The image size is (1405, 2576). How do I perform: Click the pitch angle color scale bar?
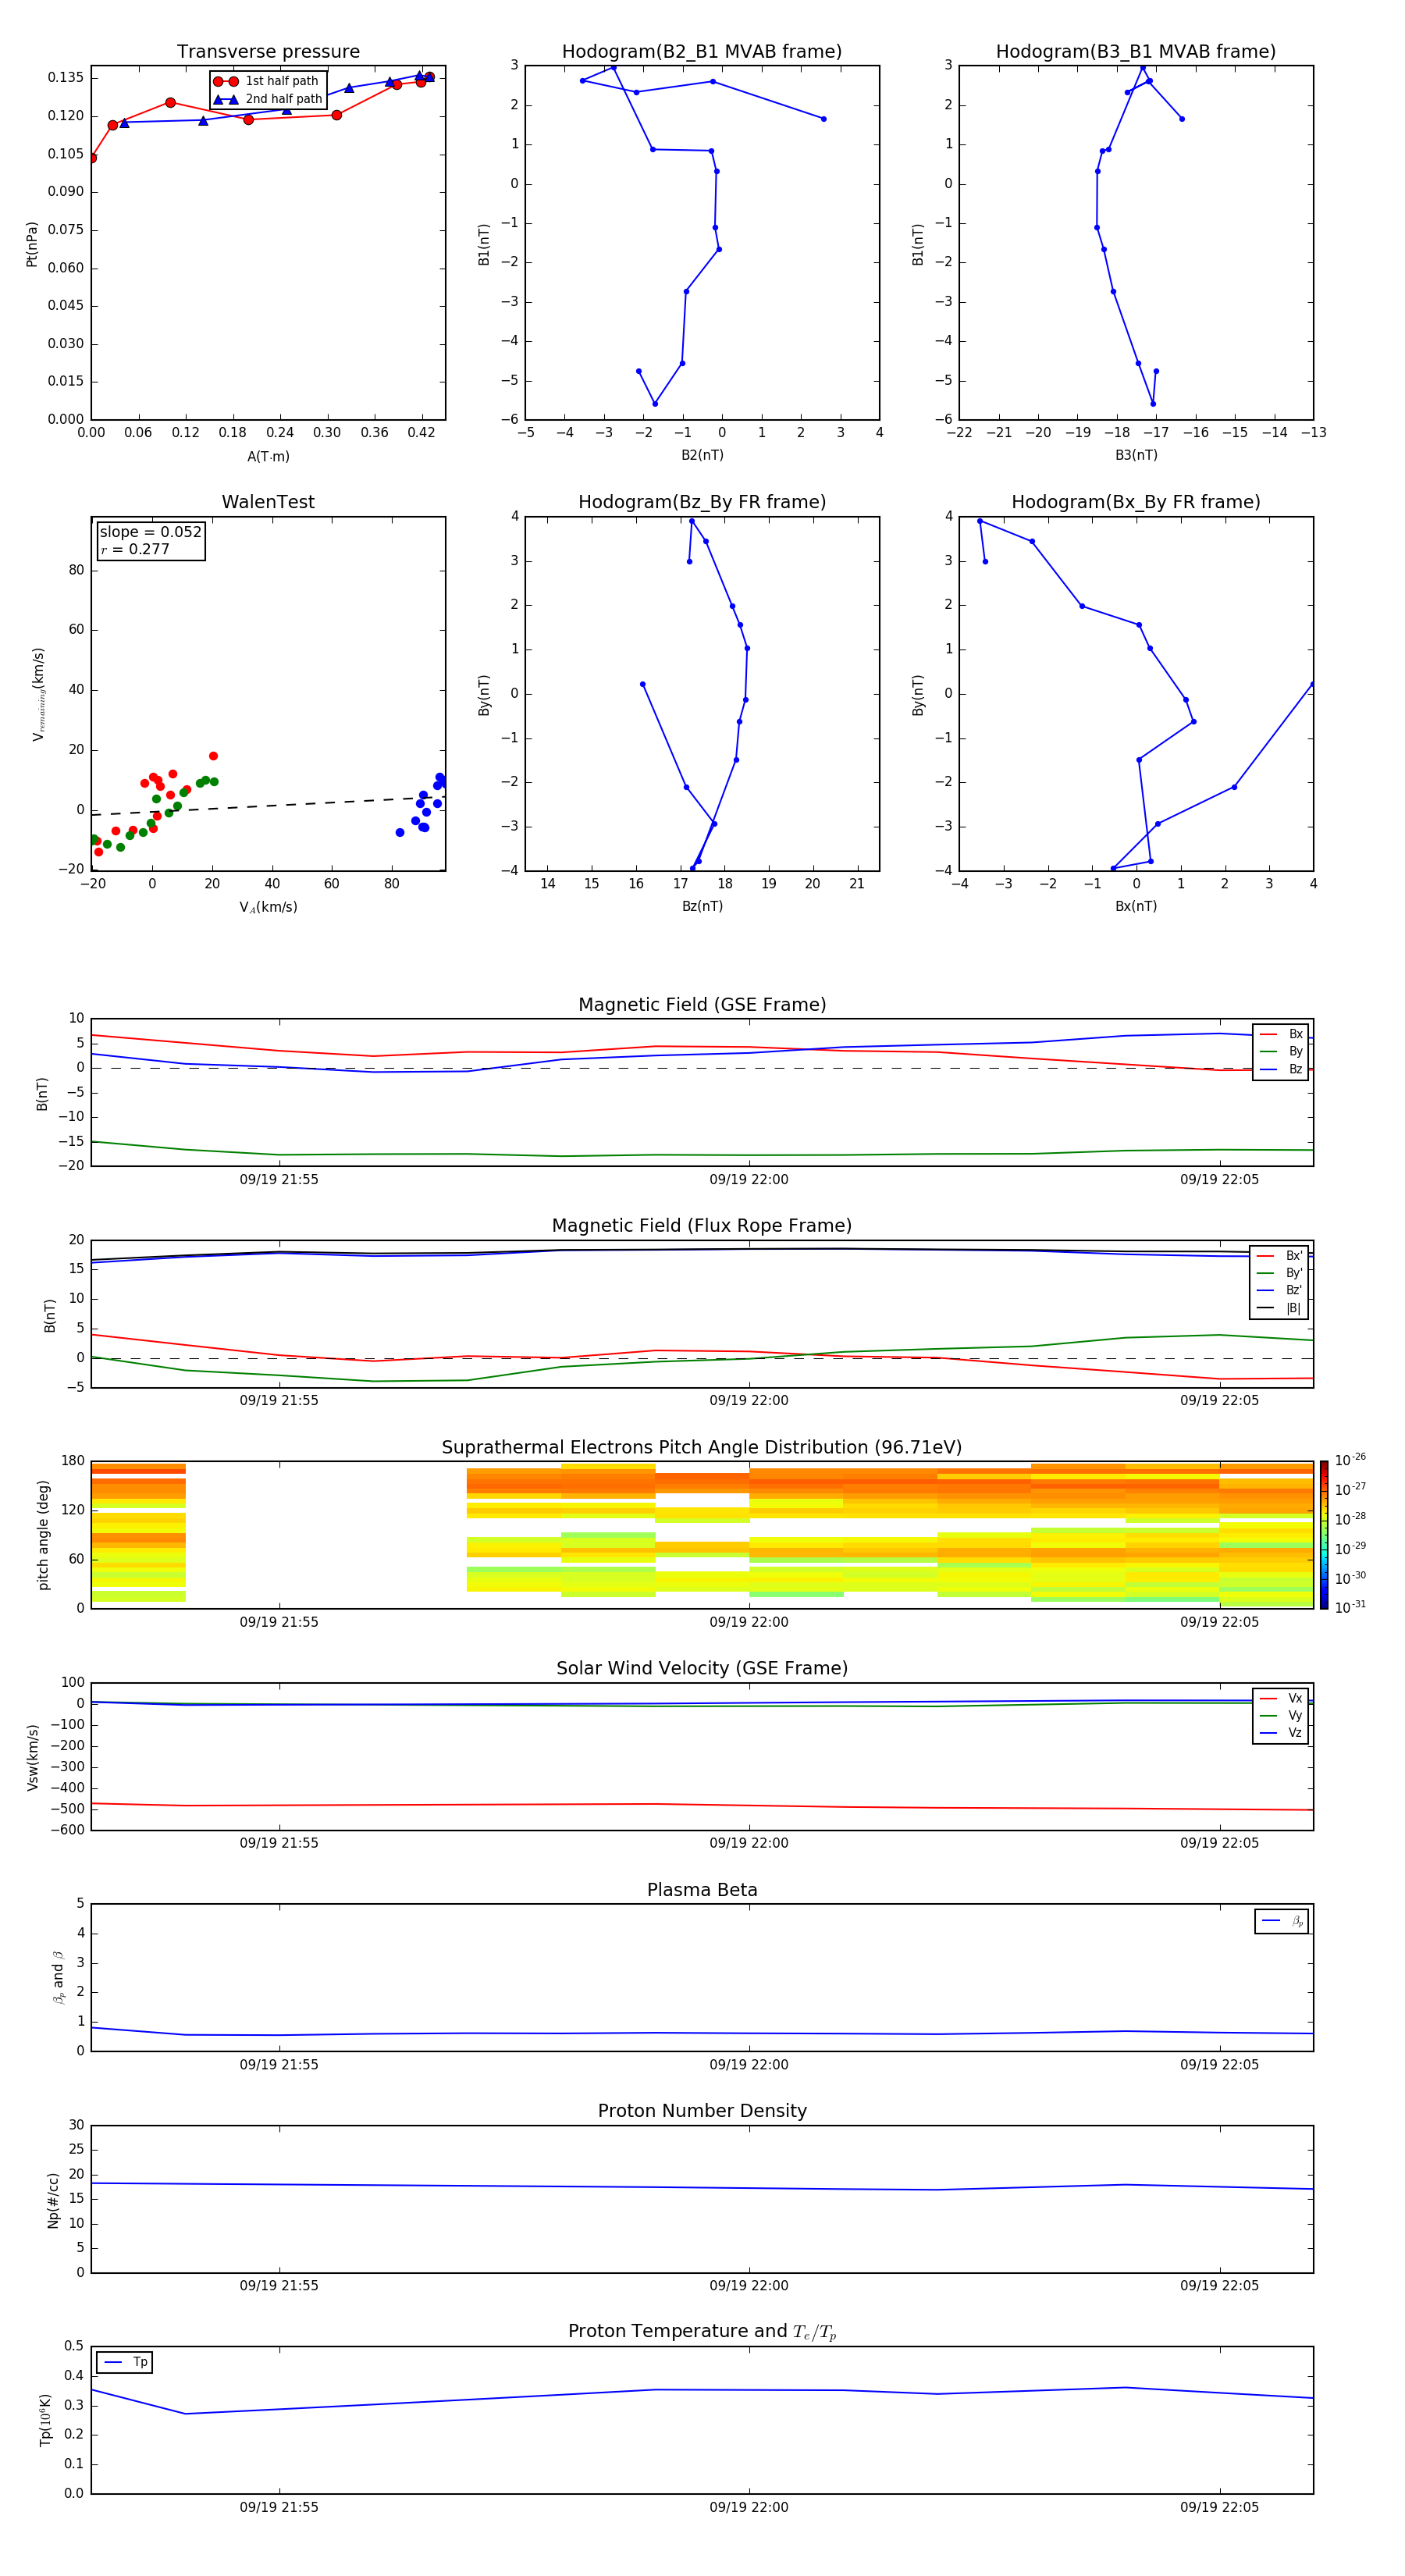[x=1324, y=1534]
